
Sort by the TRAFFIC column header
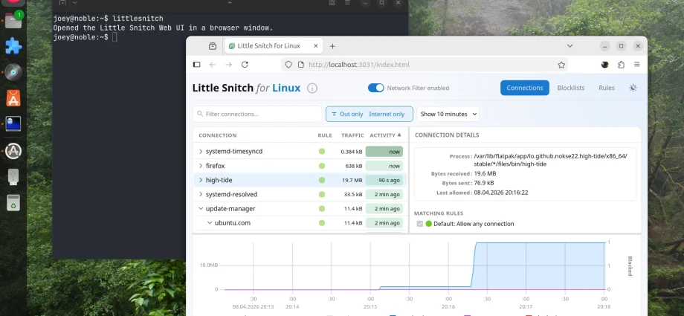pyautogui.click(x=352, y=135)
